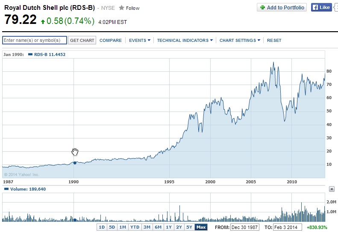
Task: Click the RDS-B legend color swatch
Action: [x=30, y=54]
